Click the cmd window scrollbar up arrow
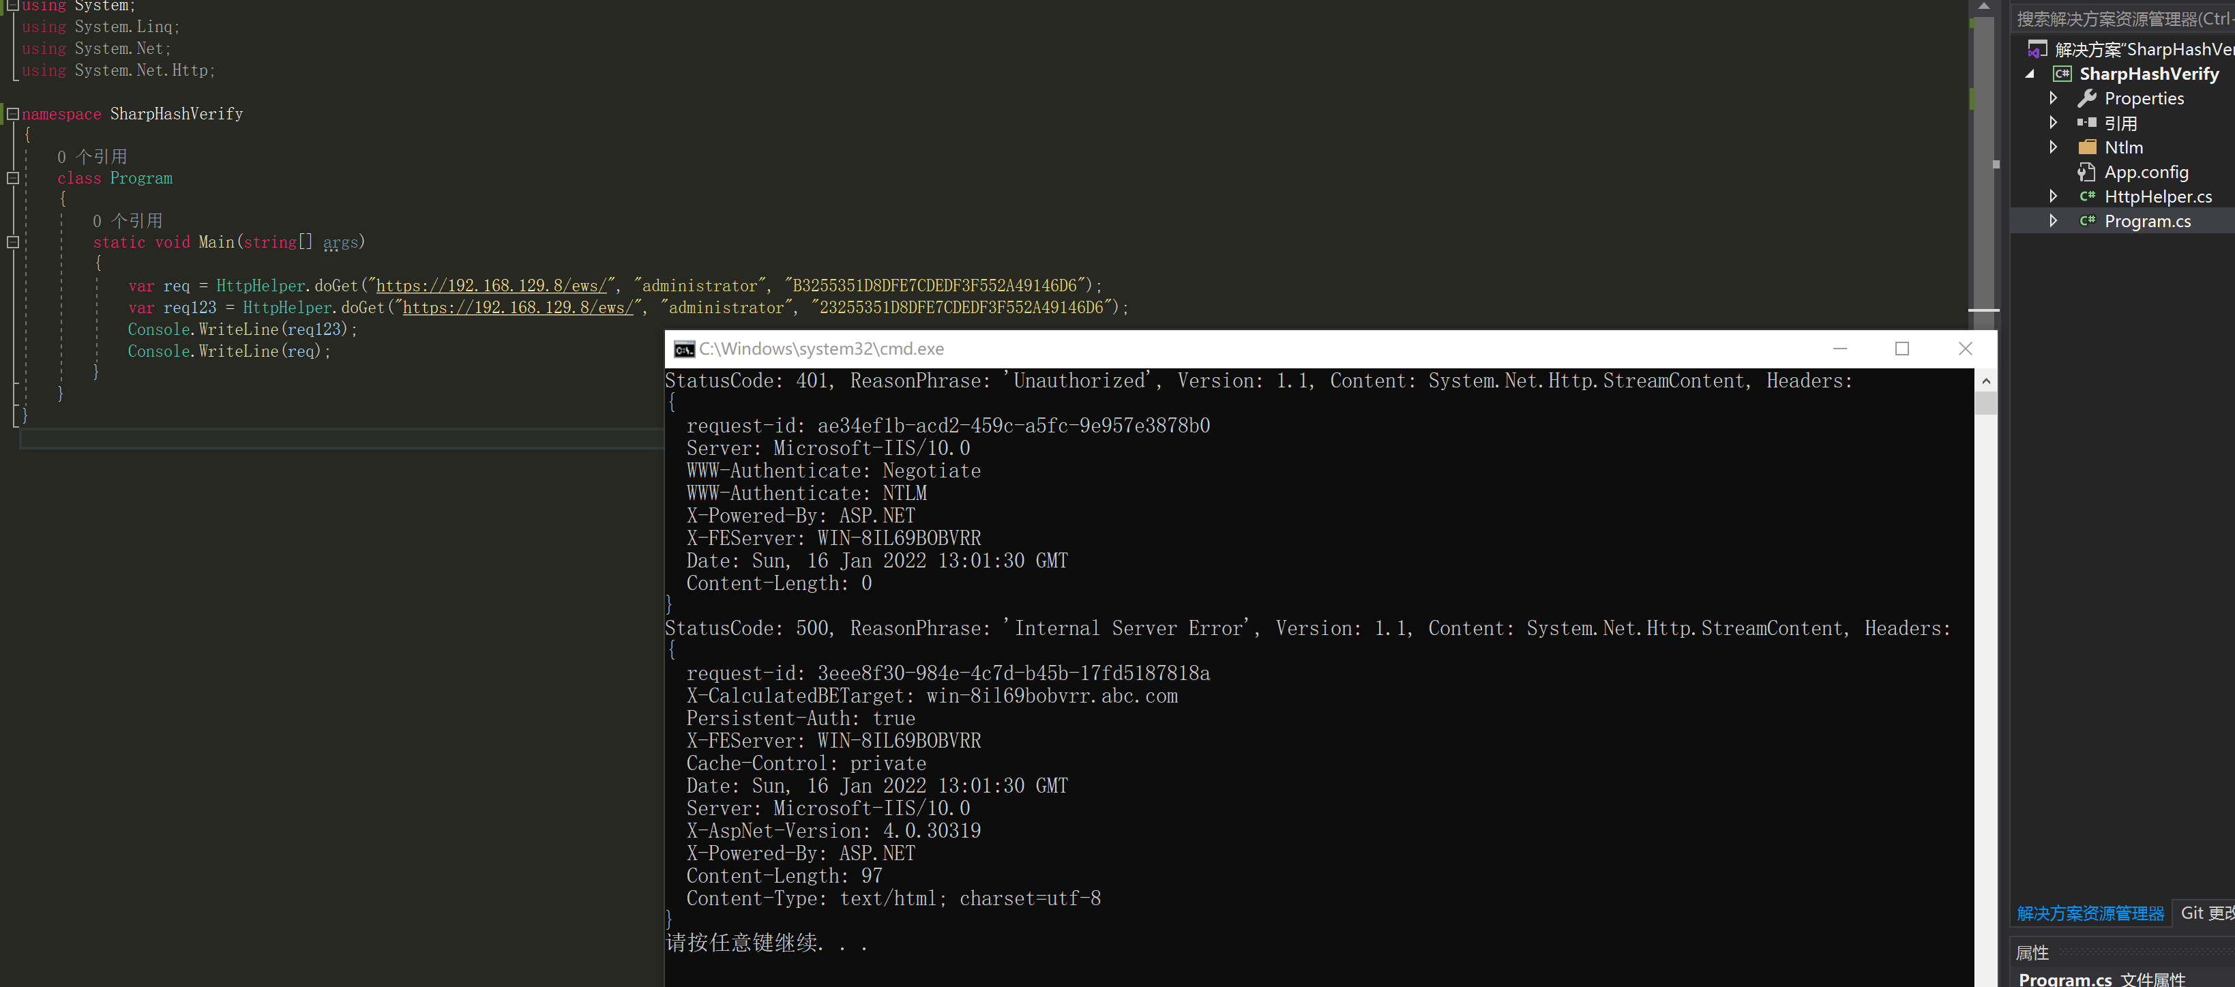Screen dimensions: 2235x987 tap(1985, 381)
